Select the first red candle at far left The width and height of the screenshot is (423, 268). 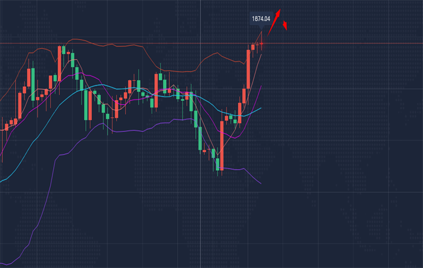click(x=6, y=126)
